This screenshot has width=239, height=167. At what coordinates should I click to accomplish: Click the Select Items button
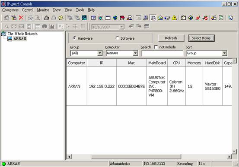point(201,38)
